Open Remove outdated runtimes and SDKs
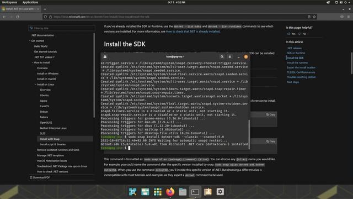Image resolution: width=353 pixels, height=199 pixels. coord(58,150)
